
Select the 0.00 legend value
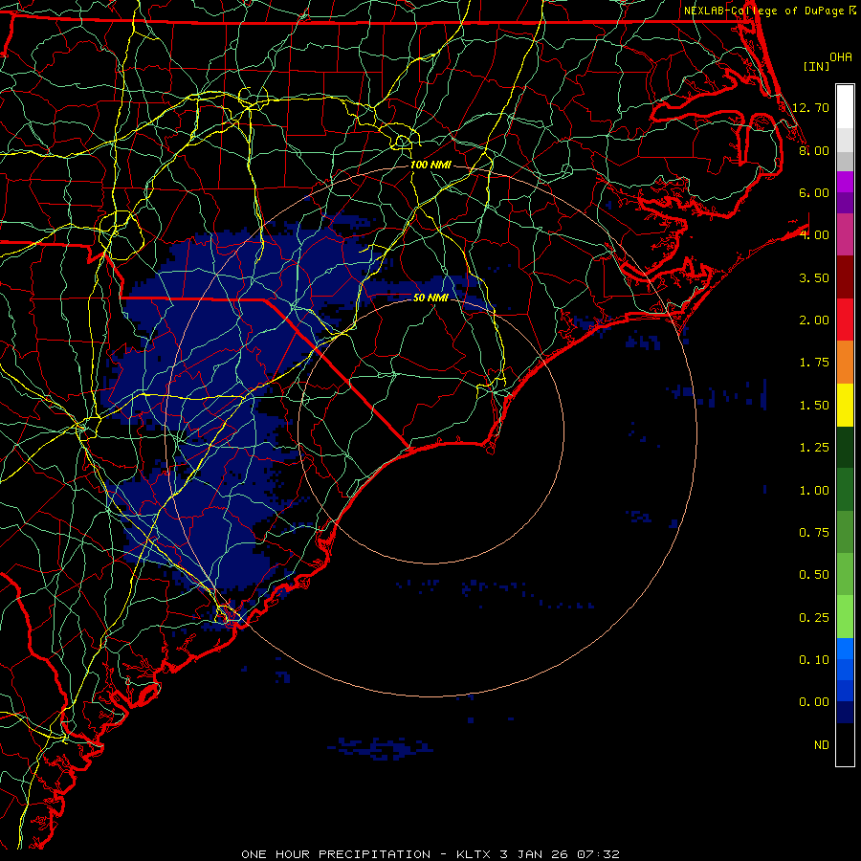click(814, 702)
